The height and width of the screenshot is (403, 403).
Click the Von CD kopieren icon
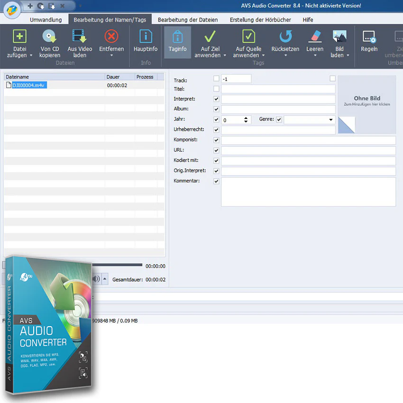click(49, 36)
